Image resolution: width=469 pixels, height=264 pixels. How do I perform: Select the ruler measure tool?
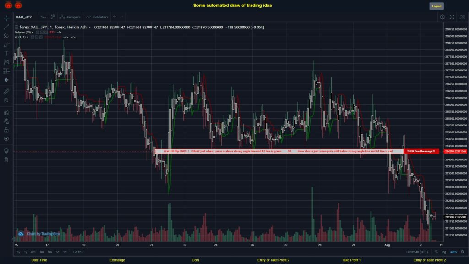point(6,92)
